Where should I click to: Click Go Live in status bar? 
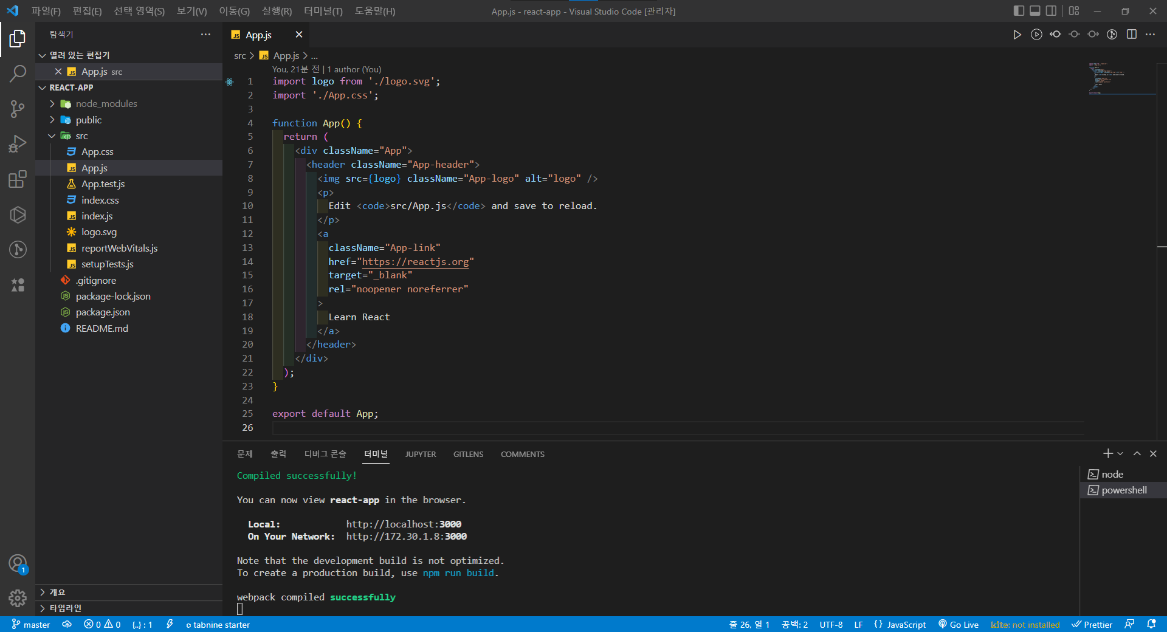click(x=959, y=625)
